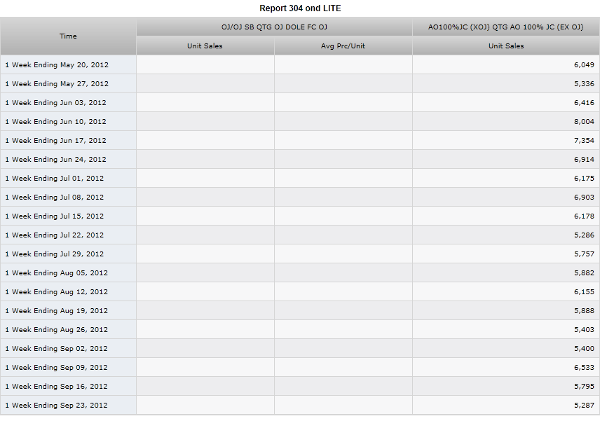This screenshot has height=442, width=600.
Task: Click the unit sales value 5,336
Action: click(584, 84)
